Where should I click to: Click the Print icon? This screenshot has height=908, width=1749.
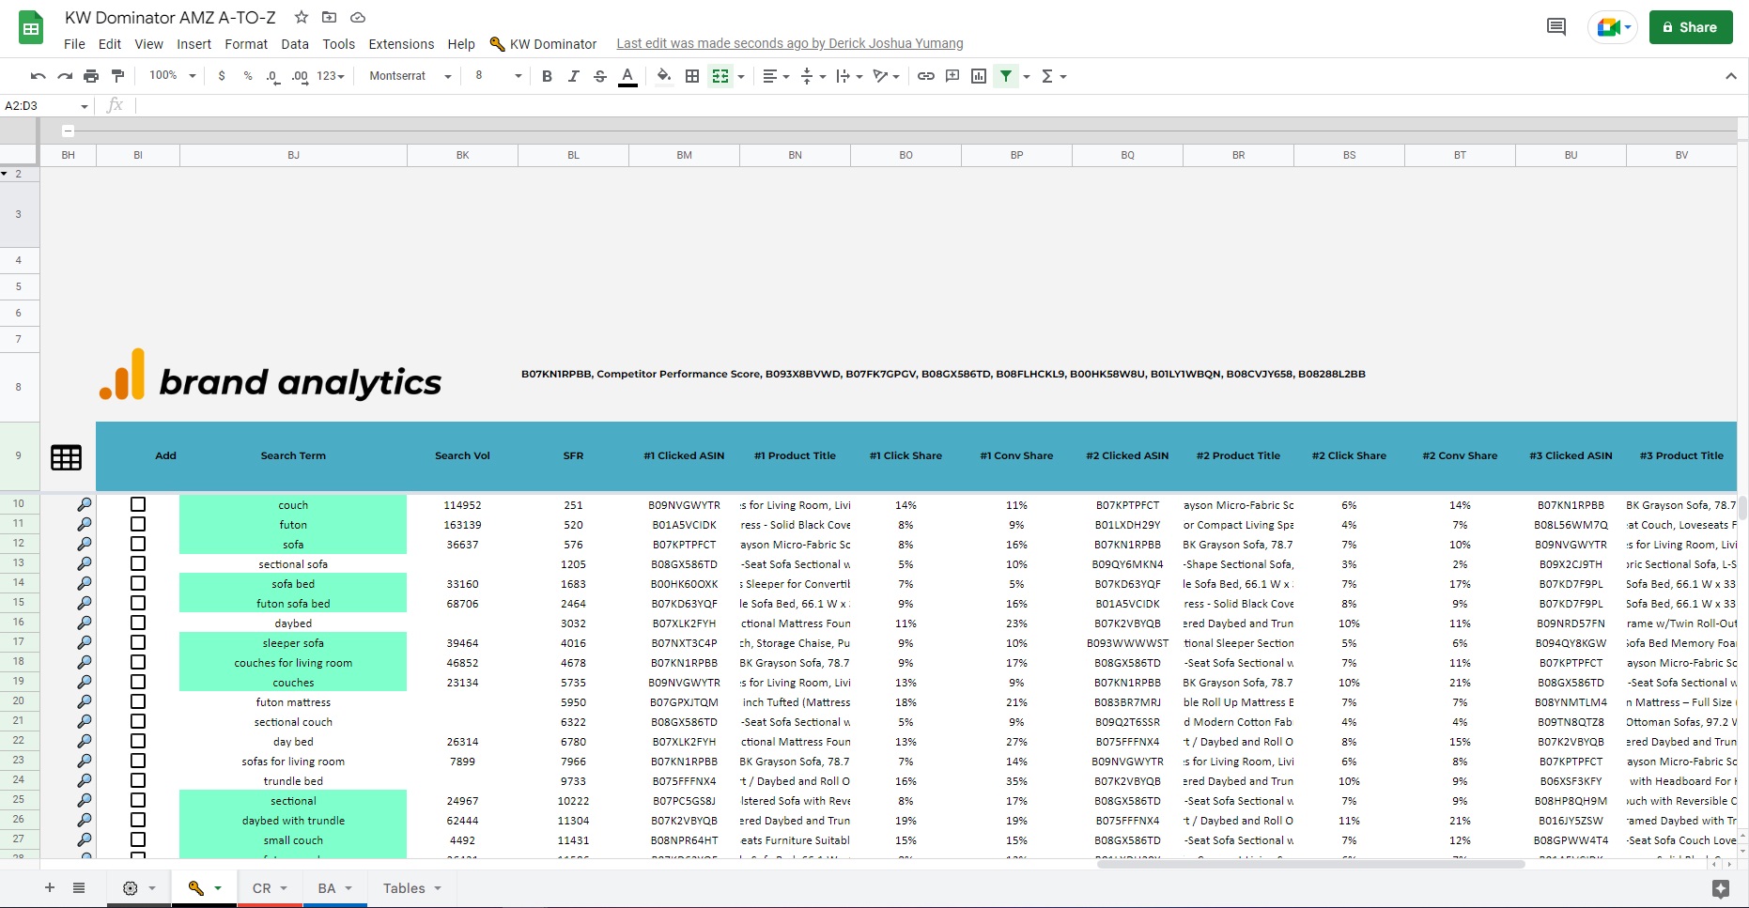click(x=91, y=76)
